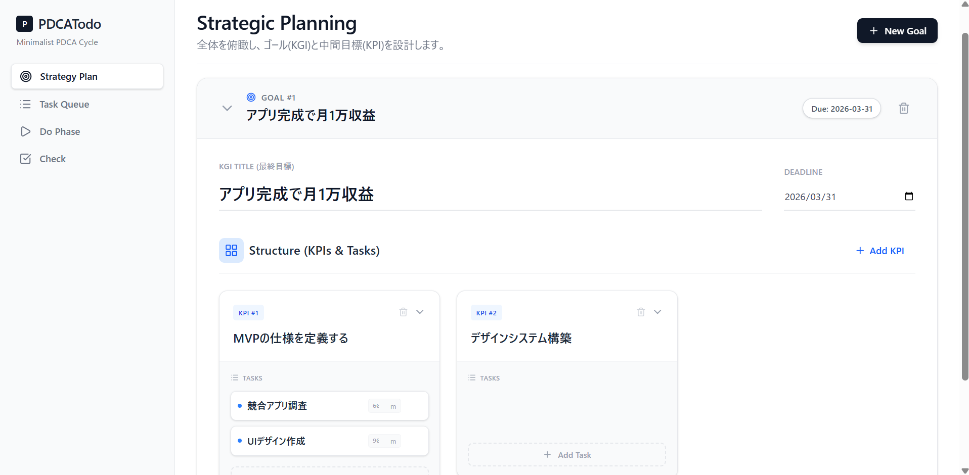969x475 pixels.
Task: Click the Task Queue list icon
Action: point(26,104)
